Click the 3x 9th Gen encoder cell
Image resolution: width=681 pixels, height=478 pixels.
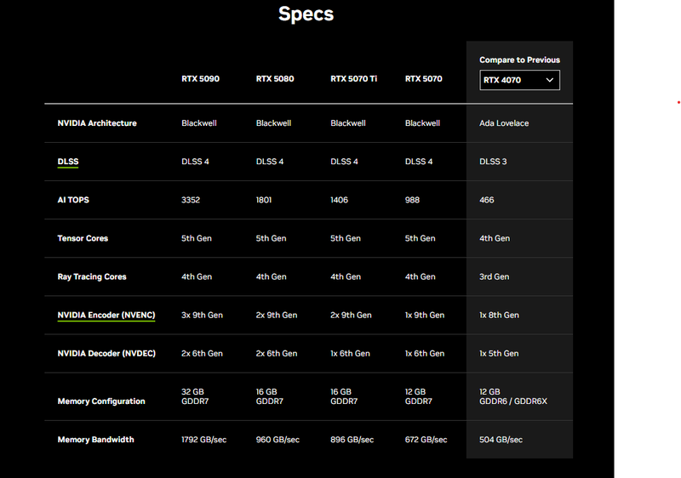coord(202,315)
